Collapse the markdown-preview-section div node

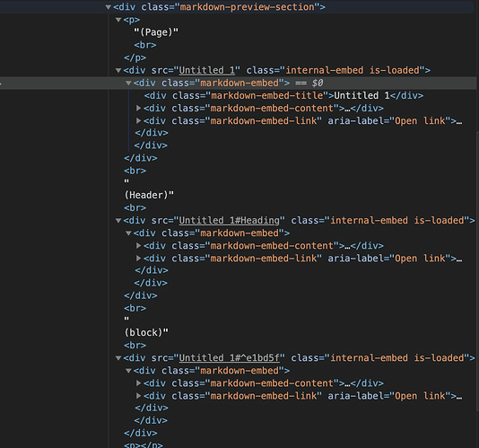click(109, 7)
